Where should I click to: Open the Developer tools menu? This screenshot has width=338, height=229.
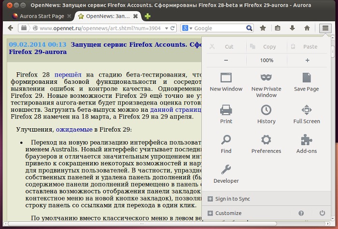point(226,174)
